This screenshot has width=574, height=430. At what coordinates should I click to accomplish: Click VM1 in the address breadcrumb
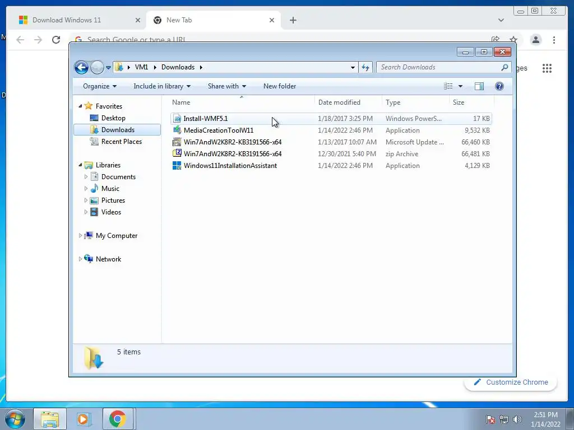pos(141,67)
